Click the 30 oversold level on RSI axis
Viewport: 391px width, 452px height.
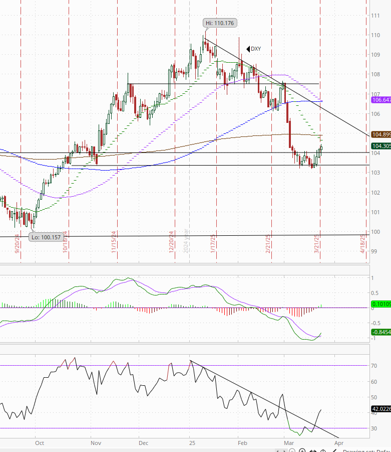(374, 428)
